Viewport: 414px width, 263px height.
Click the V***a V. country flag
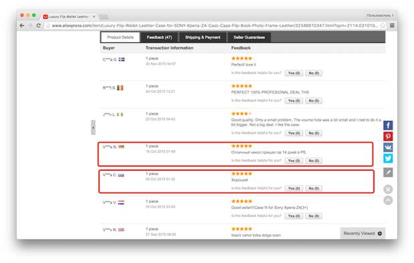[121, 202]
